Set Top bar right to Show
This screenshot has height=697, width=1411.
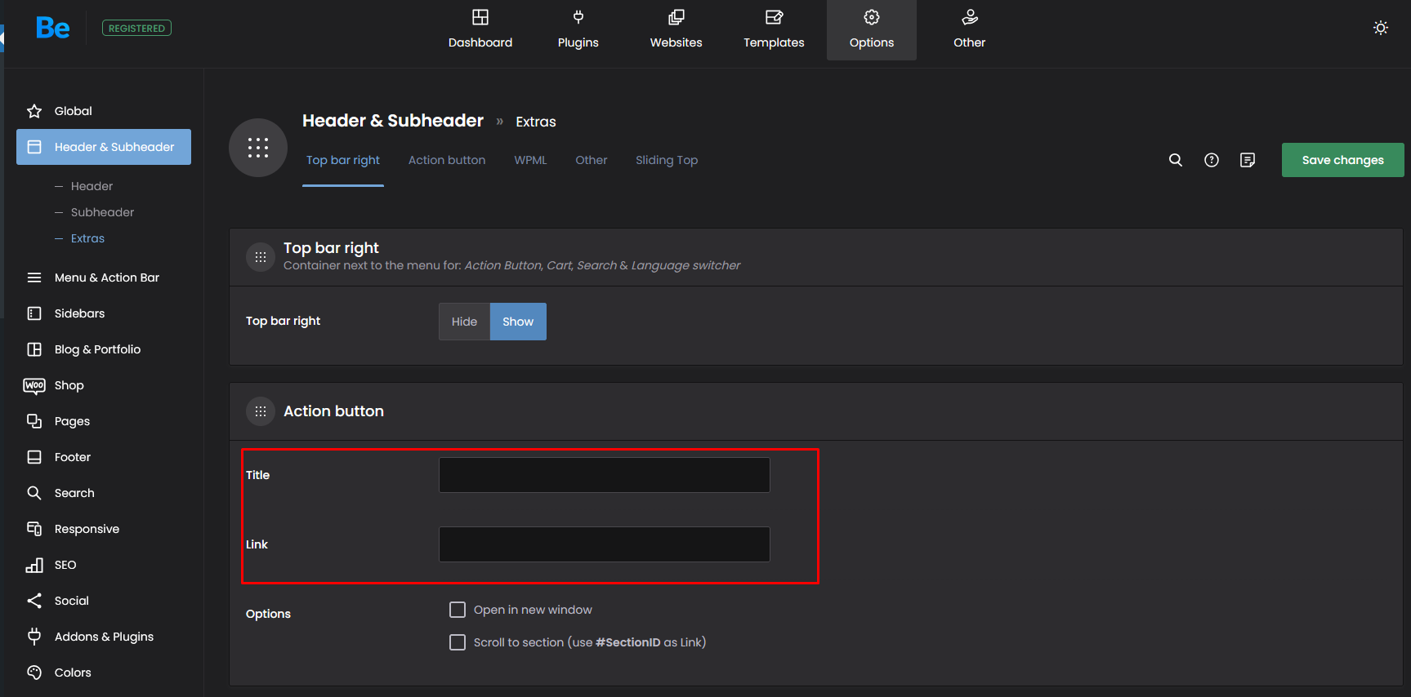[x=518, y=322]
